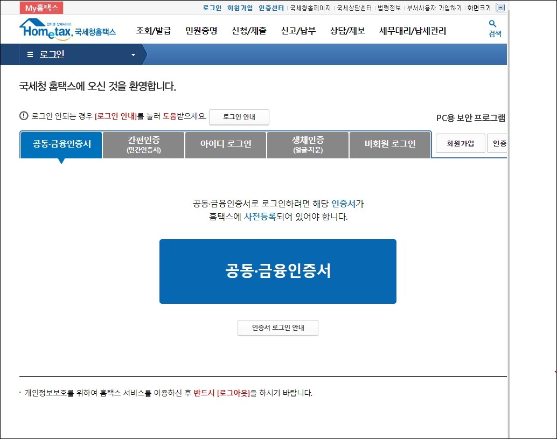Switch to 비회원 로그인 tab
557x439 pixels.
click(x=390, y=144)
